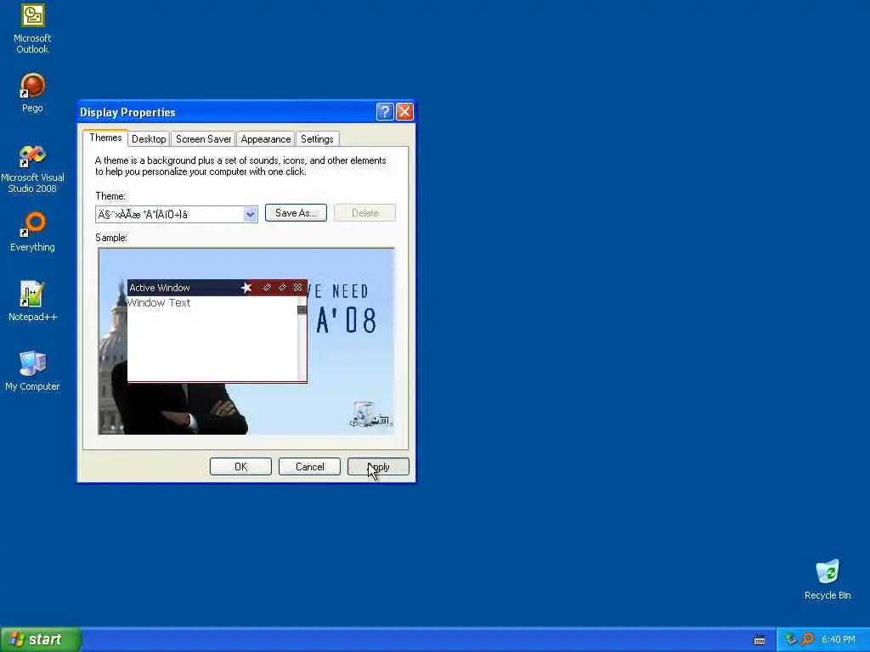The width and height of the screenshot is (870, 652).
Task: Switch to the Appearance tab
Action: click(266, 139)
